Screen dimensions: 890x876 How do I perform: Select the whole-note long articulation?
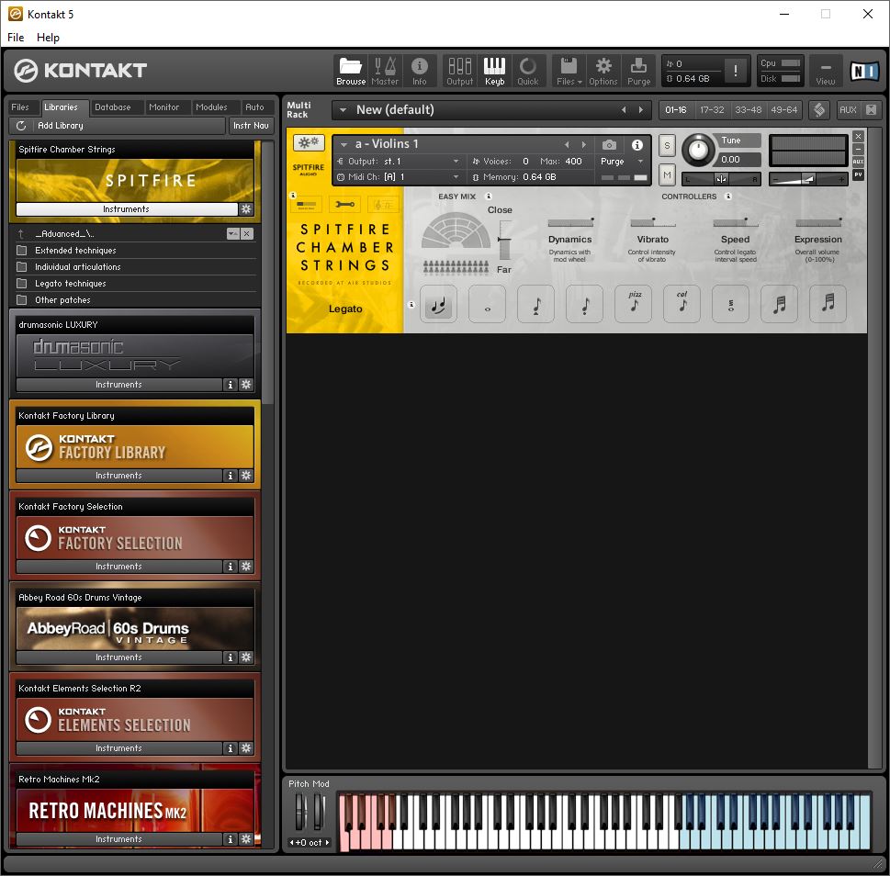click(487, 305)
